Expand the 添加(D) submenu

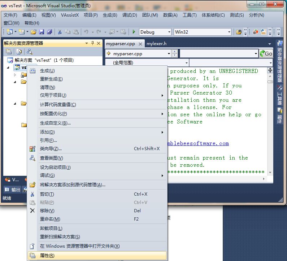click(162, 132)
